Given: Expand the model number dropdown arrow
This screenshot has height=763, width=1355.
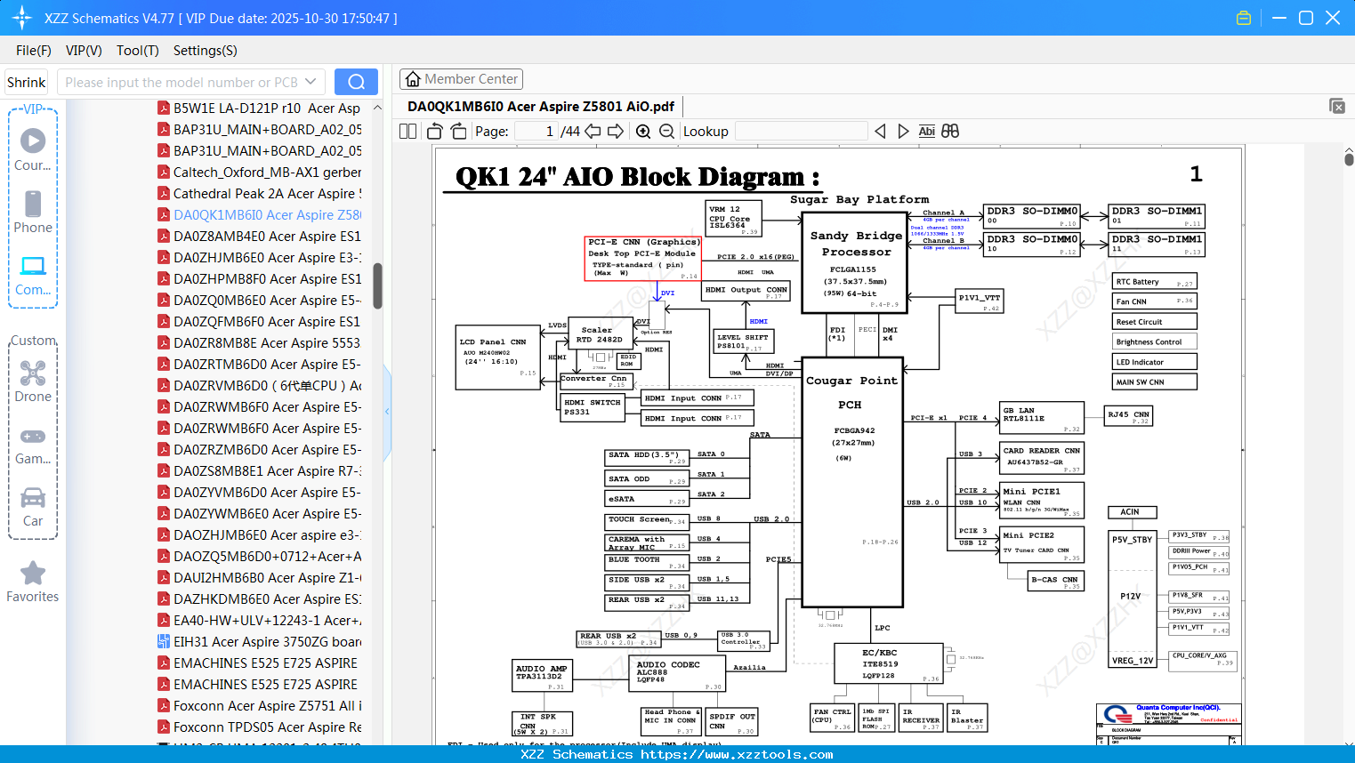Looking at the screenshot, I should [311, 82].
